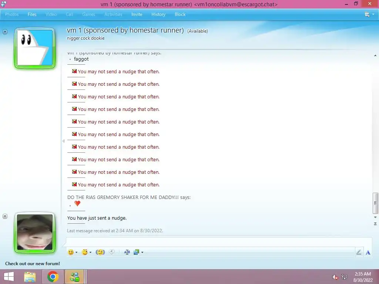Click the (Available) status text
Screen dimensions: 379x284
click(198, 31)
